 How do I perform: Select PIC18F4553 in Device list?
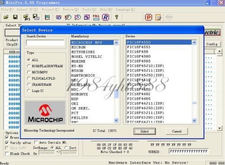tap(159, 47)
